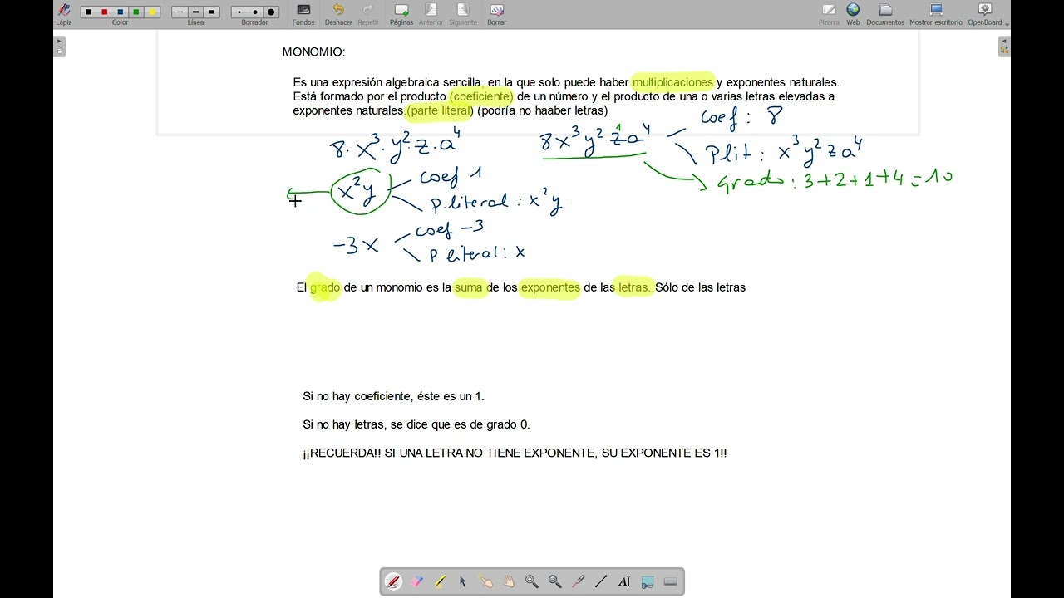1064x598 pixels.
Task: Select the straight line drawing tool
Action: coord(601,582)
